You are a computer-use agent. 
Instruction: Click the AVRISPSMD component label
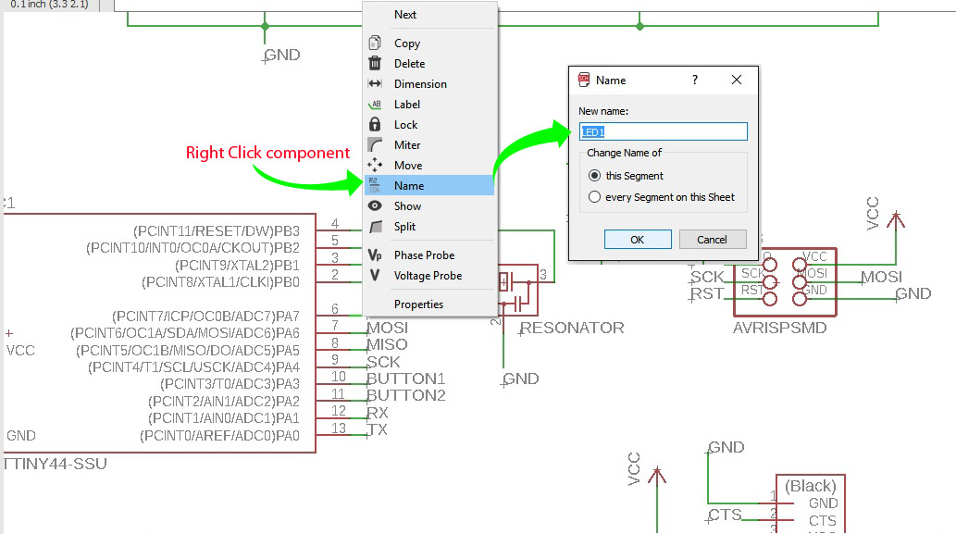tap(780, 328)
